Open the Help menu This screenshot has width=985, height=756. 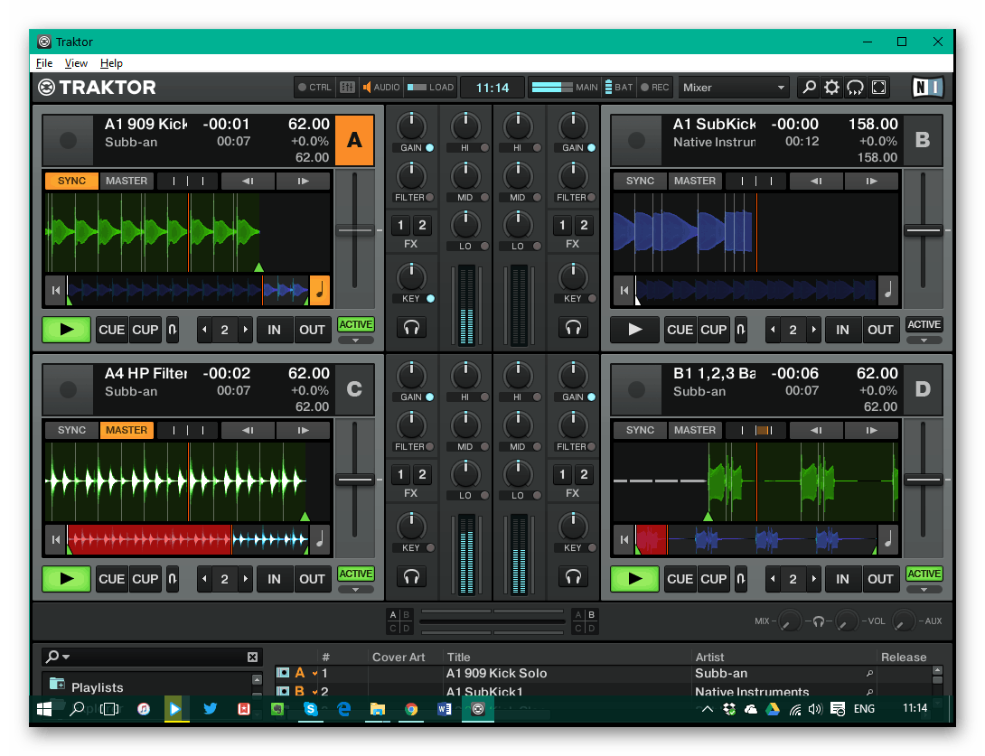pyautogui.click(x=111, y=63)
